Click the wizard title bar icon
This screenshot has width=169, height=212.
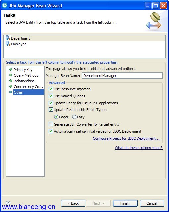(5, 5)
